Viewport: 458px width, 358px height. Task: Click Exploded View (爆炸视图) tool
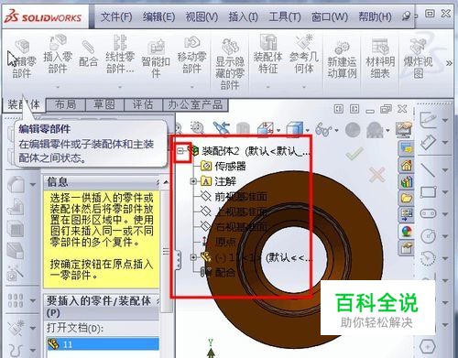coord(419,59)
